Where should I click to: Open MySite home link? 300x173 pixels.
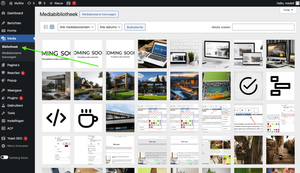point(16,3)
